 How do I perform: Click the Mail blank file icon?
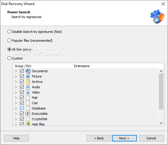tap(28, 98)
